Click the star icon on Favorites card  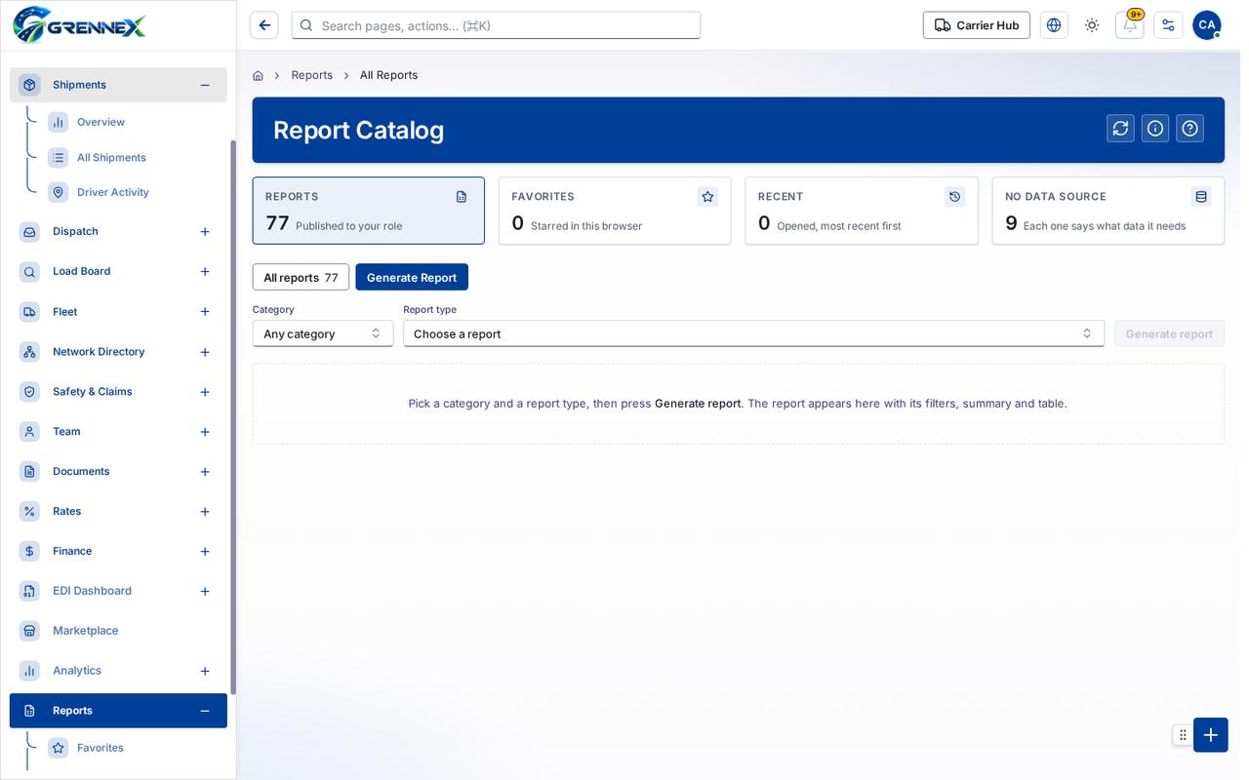coord(707,197)
